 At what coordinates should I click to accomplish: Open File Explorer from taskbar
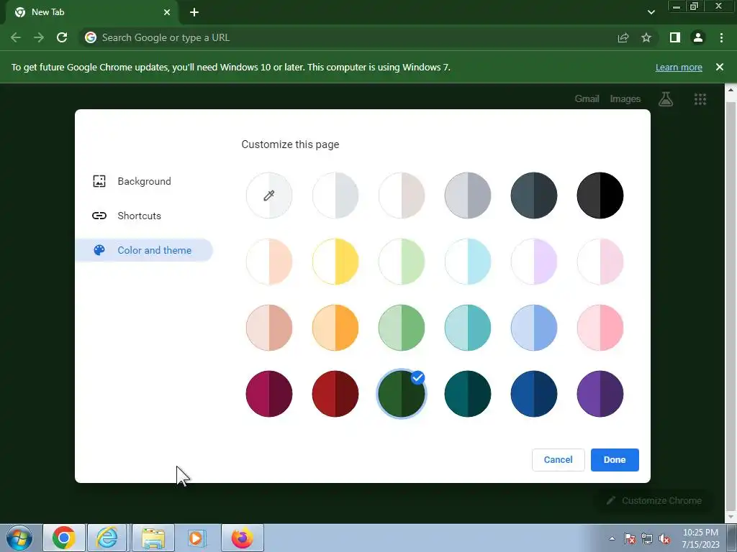[x=153, y=538]
